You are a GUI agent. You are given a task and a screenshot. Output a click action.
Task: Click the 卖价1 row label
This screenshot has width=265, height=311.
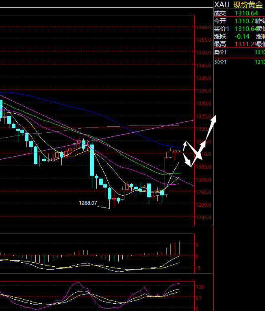pyautogui.click(x=220, y=52)
